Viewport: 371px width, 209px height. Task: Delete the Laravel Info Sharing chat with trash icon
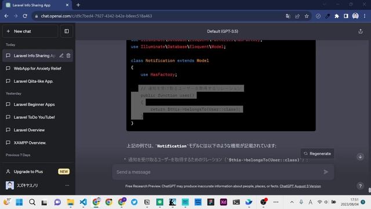[x=68, y=56]
